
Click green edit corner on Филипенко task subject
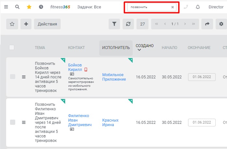coord(63,101)
